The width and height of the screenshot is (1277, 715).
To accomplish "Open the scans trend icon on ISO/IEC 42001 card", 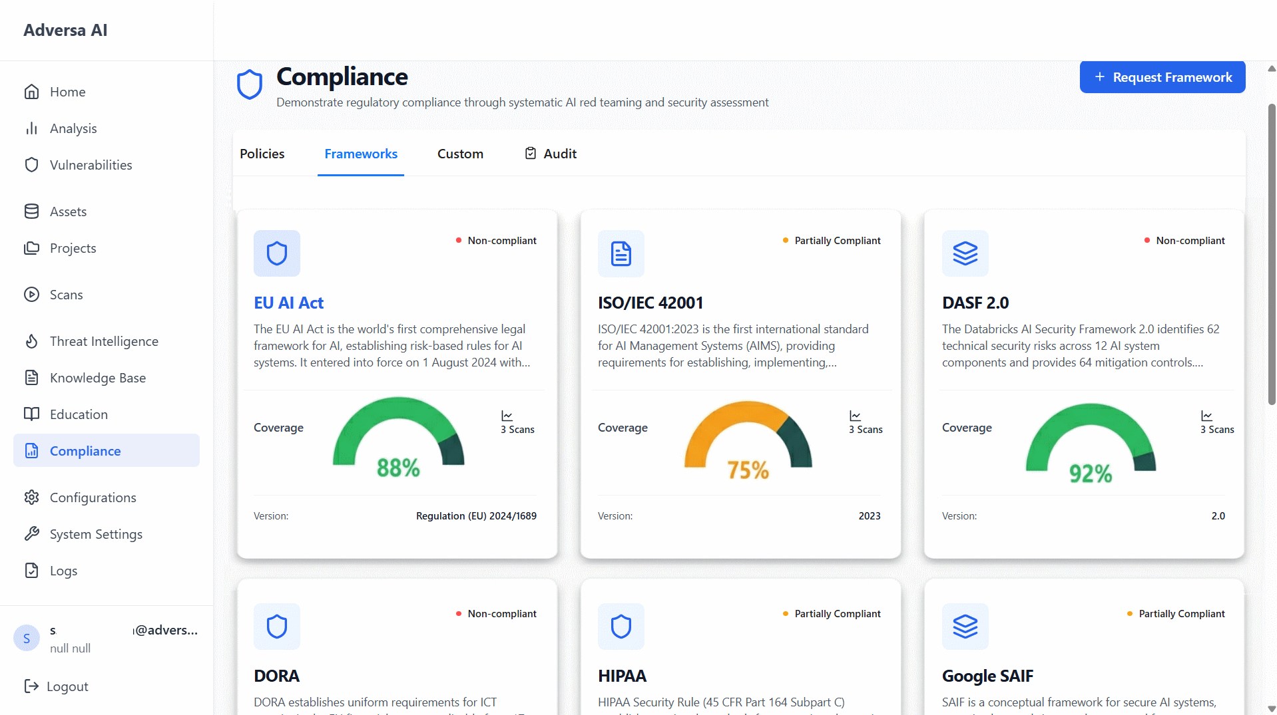I will pyautogui.click(x=855, y=415).
